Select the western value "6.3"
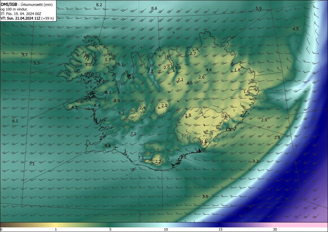The height and width of the screenshot is (232, 328). click(x=108, y=92)
